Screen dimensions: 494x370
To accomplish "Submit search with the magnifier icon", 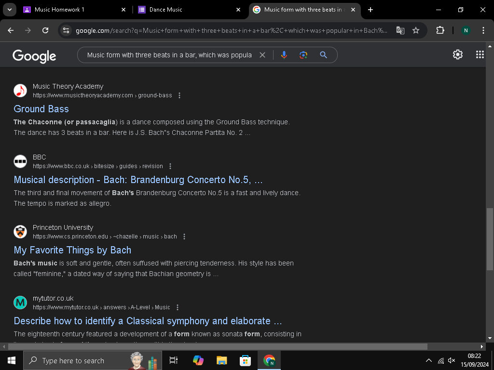I will coord(323,55).
